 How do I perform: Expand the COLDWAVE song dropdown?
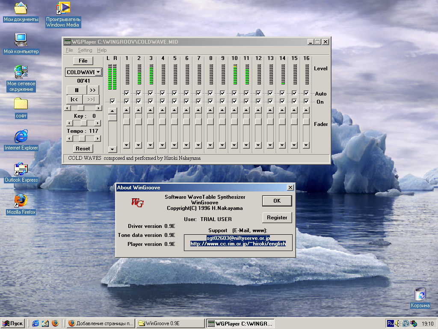point(98,72)
